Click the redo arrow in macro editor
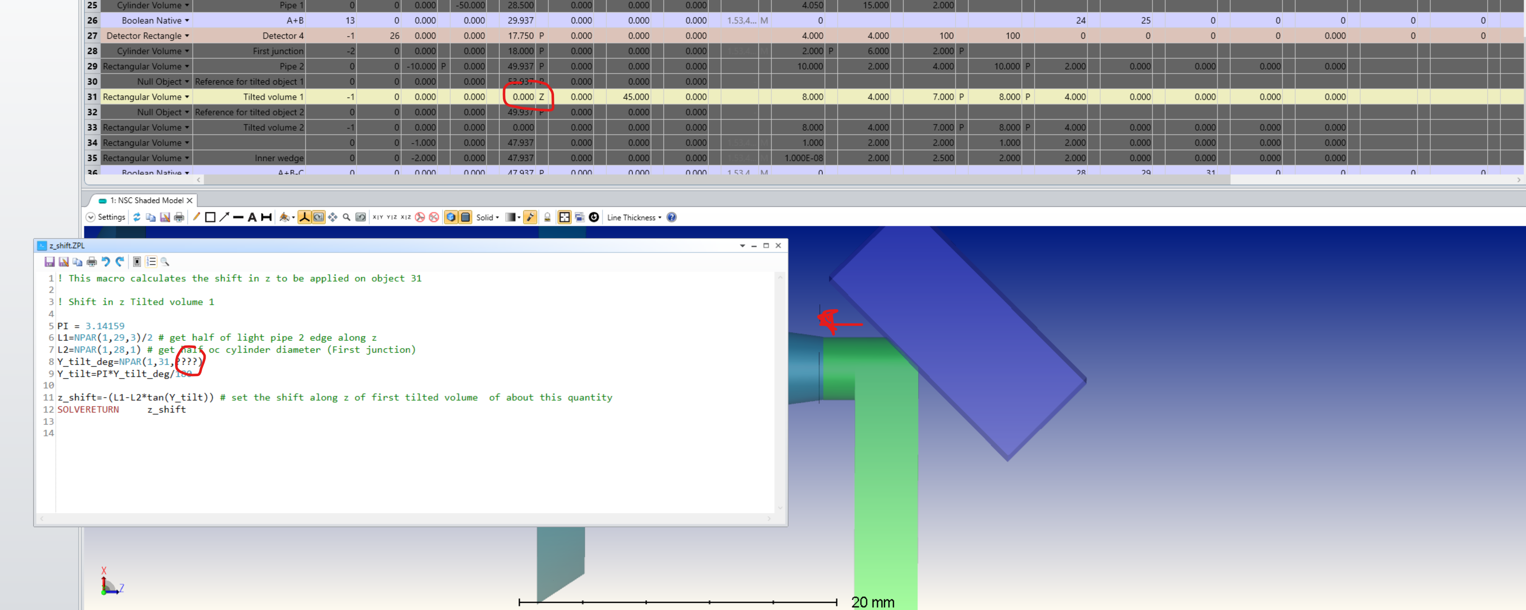The width and height of the screenshot is (1526, 610). click(120, 261)
